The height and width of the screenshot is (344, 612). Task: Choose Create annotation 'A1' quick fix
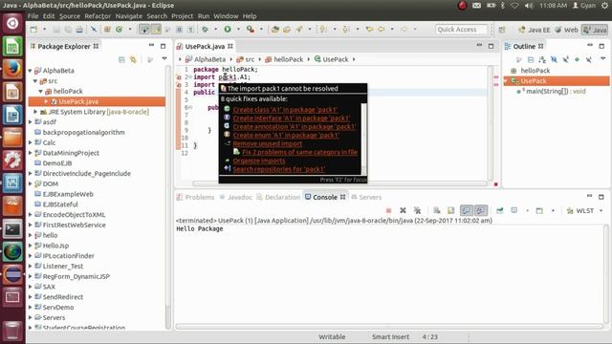(295, 127)
